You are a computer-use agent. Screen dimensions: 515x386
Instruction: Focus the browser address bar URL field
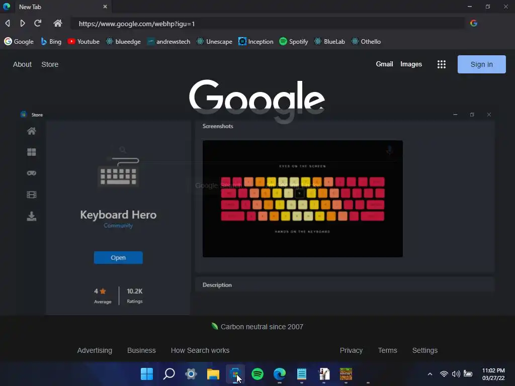(x=268, y=24)
